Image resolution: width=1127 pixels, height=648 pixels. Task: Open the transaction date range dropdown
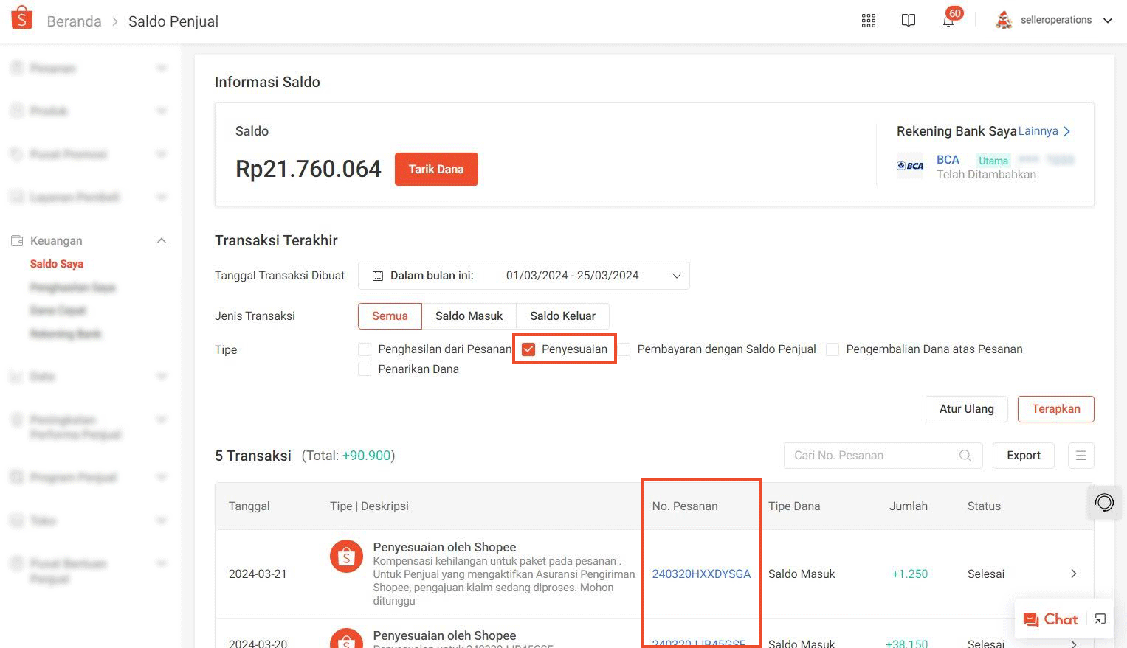(523, 276)
